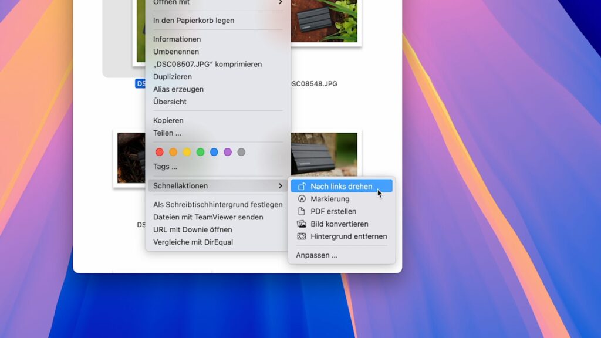Select Duplizieren to duplicate the photo
Screen dimensions: 601x338
173,76
